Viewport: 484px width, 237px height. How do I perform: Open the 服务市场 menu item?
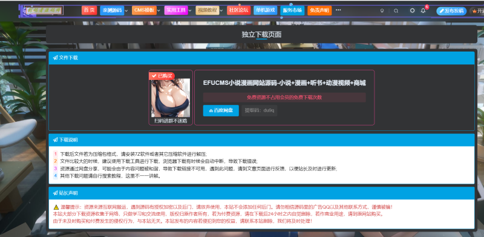pos(292,10)
